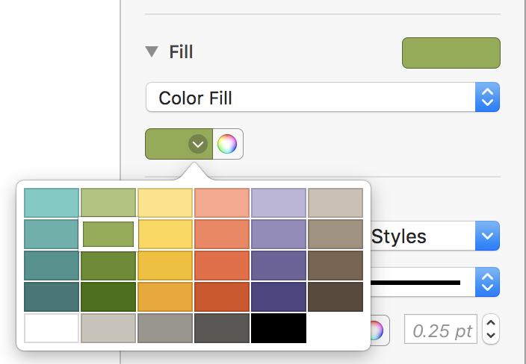Screen dimensions: 526x364
Task: Pick the darkest green swatch
Action: [x=108, y=297]
